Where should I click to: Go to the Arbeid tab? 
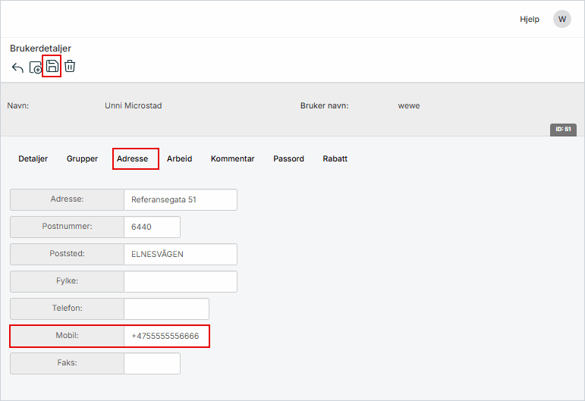(x=179, y=159)
